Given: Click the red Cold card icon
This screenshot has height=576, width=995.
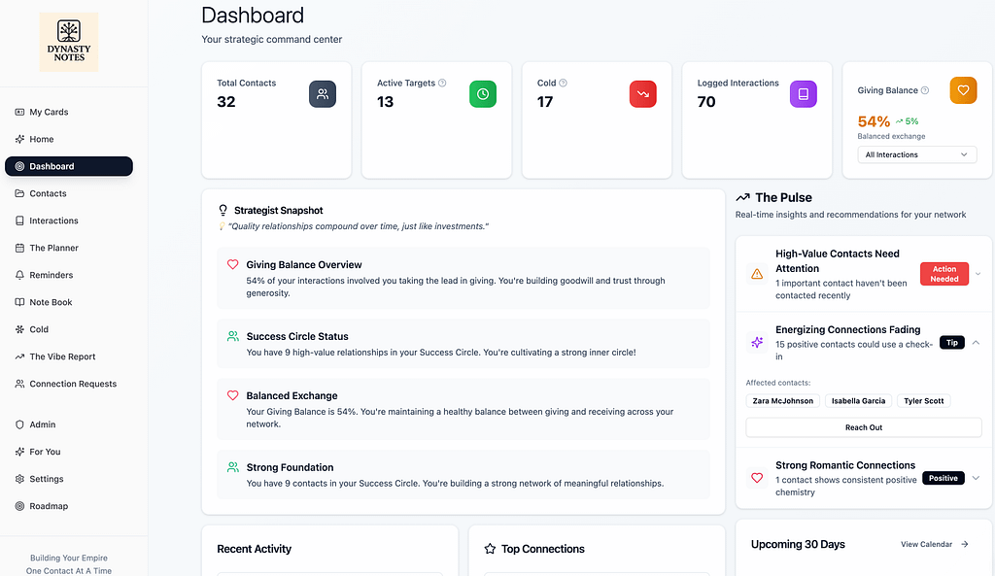Looking at the screenshot, I should (x=643, y=94).
